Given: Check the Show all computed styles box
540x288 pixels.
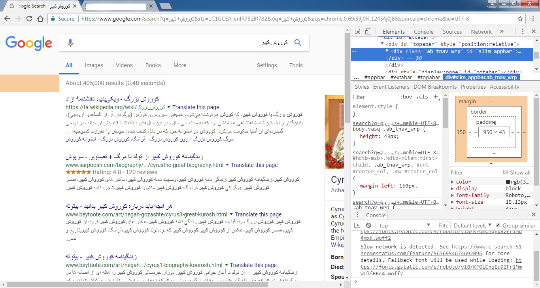Looking at the screenshot, I should click(505, 172).
